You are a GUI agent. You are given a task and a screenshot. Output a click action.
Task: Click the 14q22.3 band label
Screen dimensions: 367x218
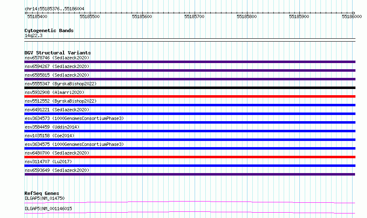[x=33, y=35]
